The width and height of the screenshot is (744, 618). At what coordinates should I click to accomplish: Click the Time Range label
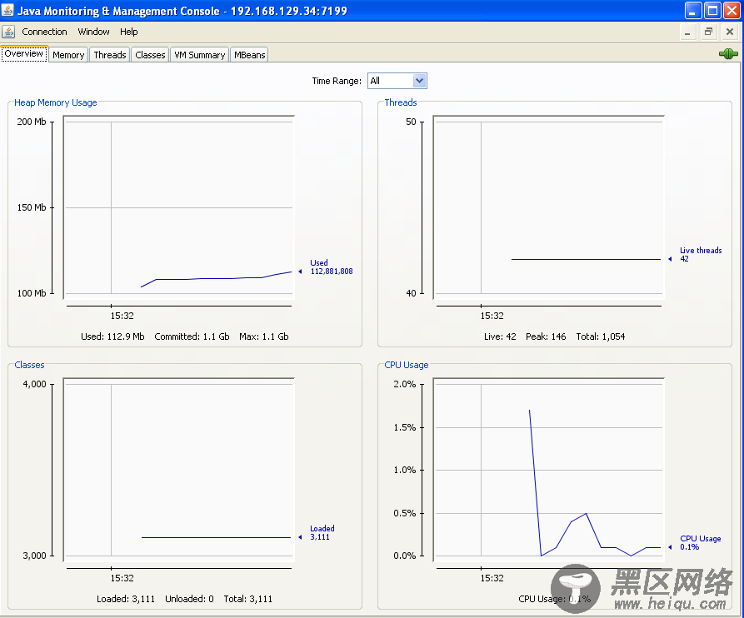[337, 81]
